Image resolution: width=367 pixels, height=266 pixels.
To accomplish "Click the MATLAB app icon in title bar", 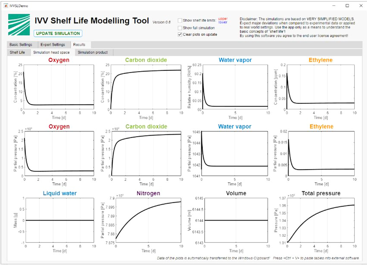I will (x=6, y=6).
